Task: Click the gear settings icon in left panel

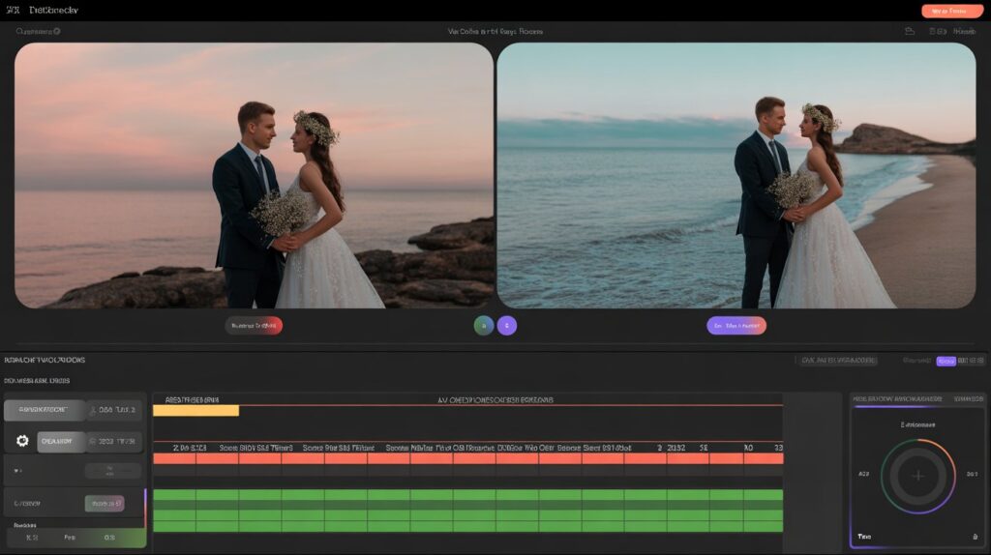Action: [x=22, y=441]
